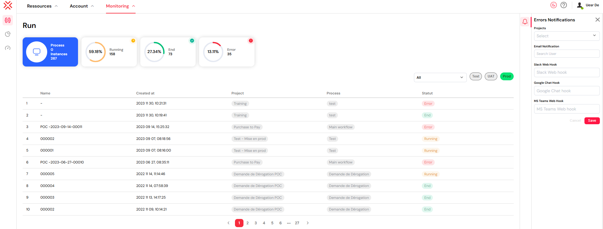
Task: Open run POC -2023-06-27-00010
Action: click(62, 162)
